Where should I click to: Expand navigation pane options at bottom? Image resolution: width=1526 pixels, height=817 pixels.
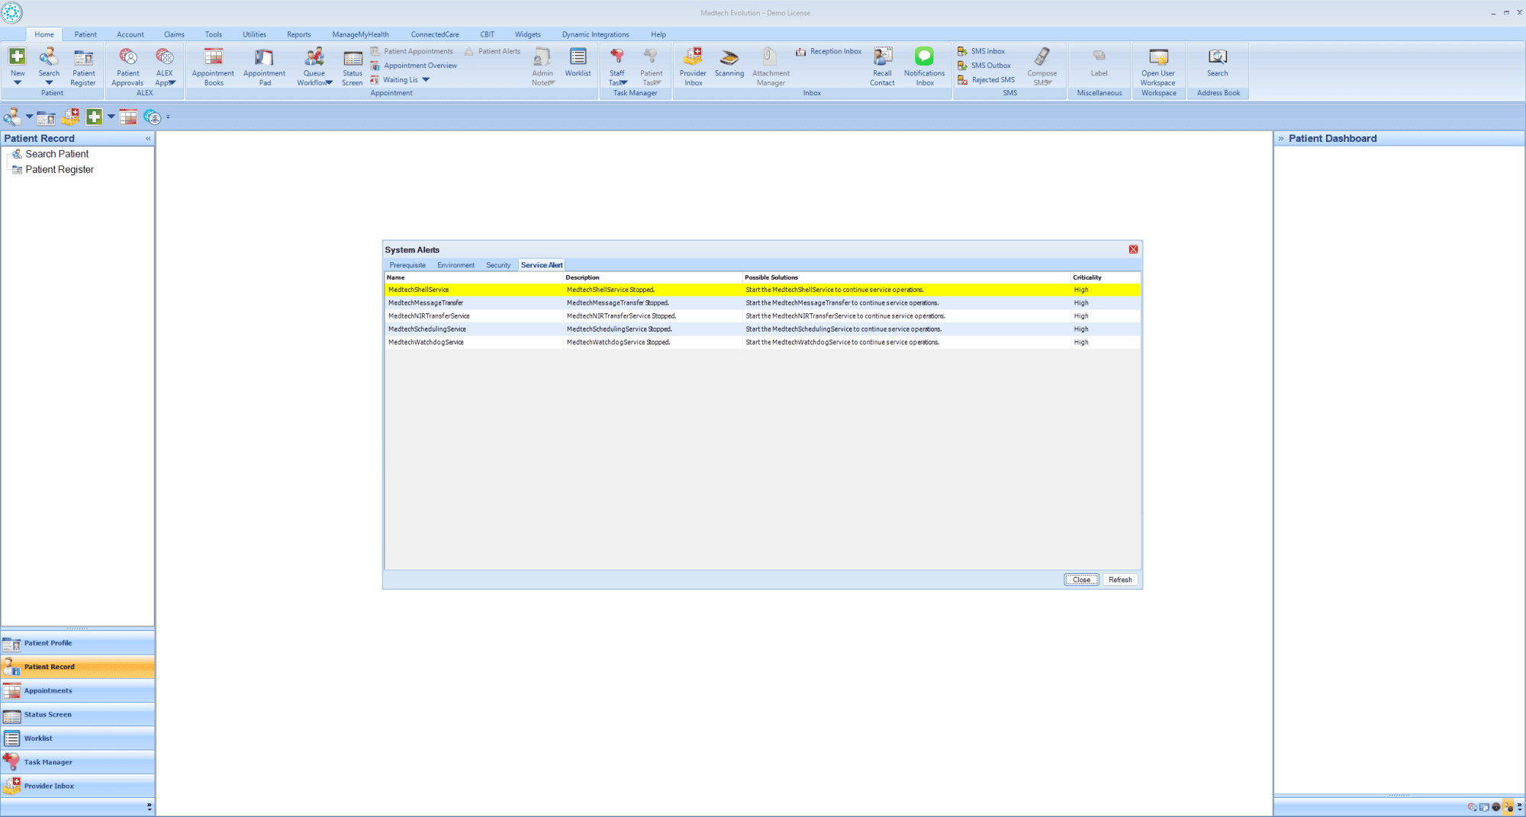coord(149,806)
